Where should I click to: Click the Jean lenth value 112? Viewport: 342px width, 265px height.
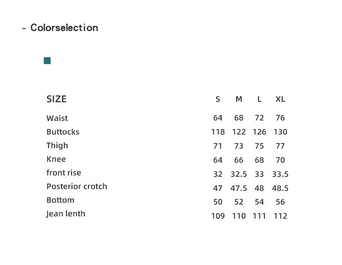tap(280, 216)
